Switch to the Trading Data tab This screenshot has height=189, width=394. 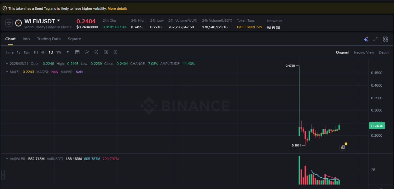coord(49,39)
